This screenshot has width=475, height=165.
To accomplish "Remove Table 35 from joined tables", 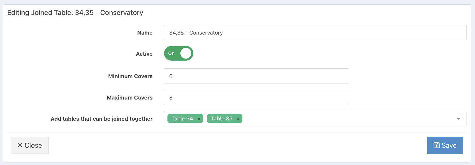I will tap(238, 119).
